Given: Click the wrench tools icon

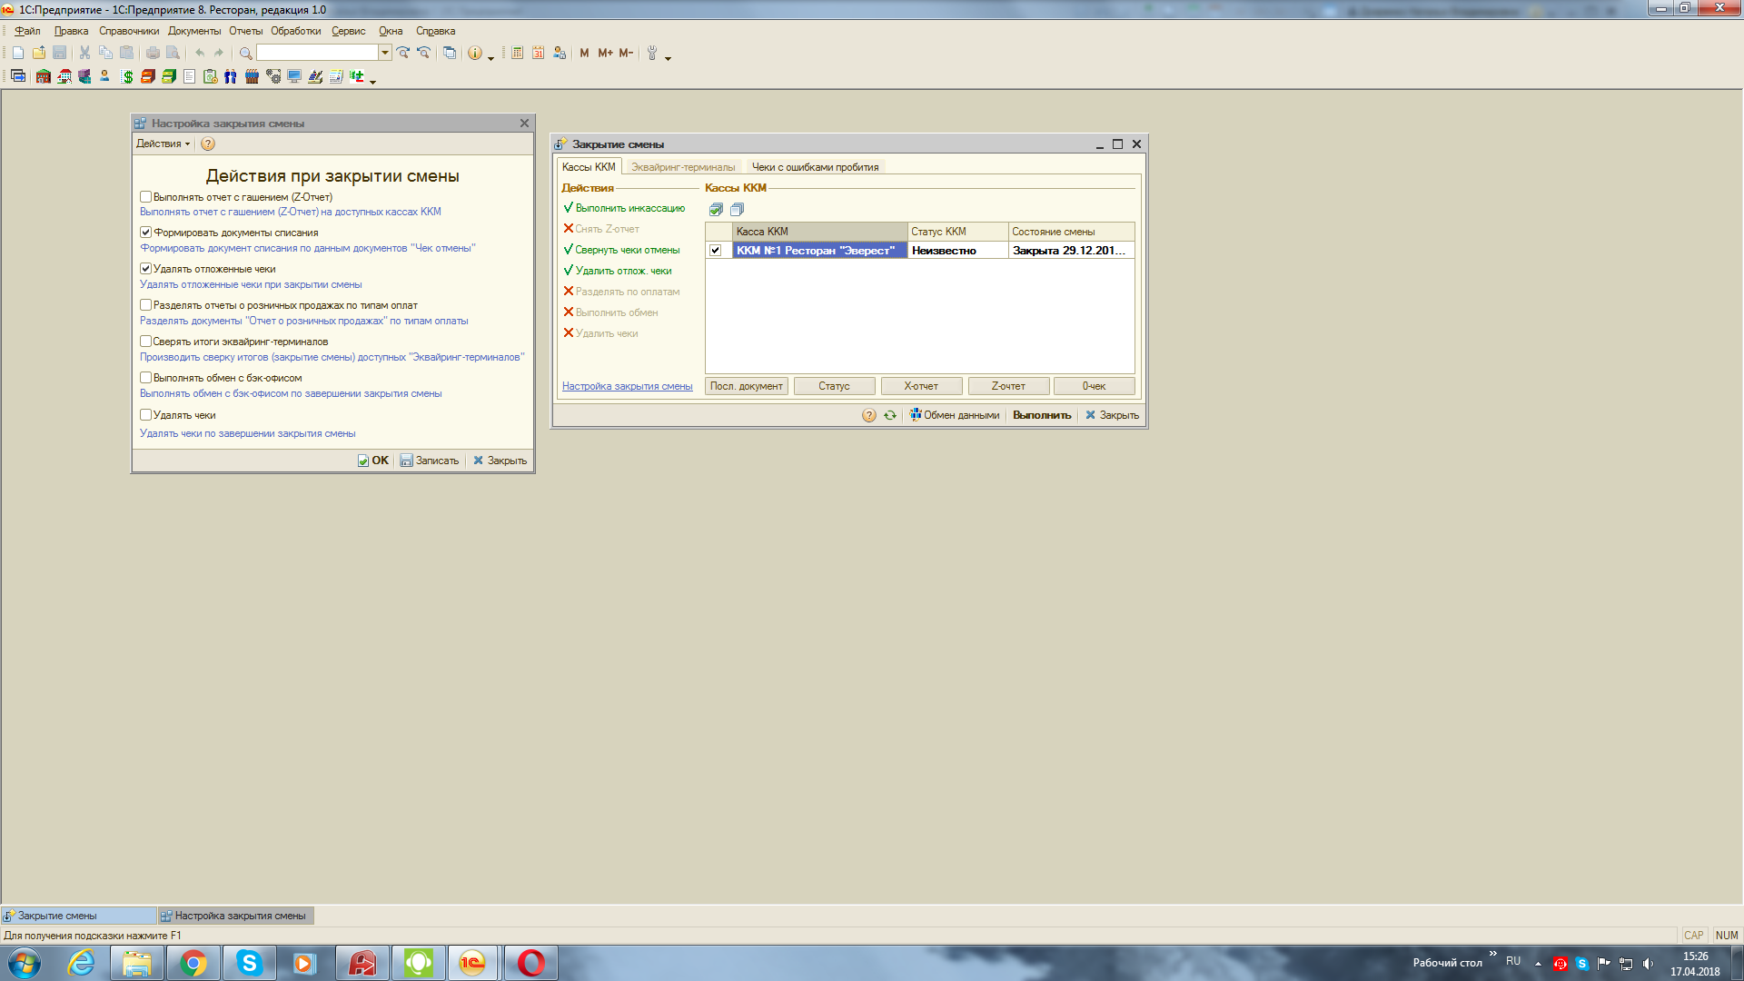Looking at the screenshot, I should coord(652,53).
